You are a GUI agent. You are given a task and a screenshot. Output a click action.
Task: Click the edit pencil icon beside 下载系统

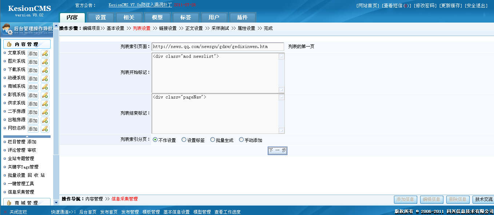45,70
